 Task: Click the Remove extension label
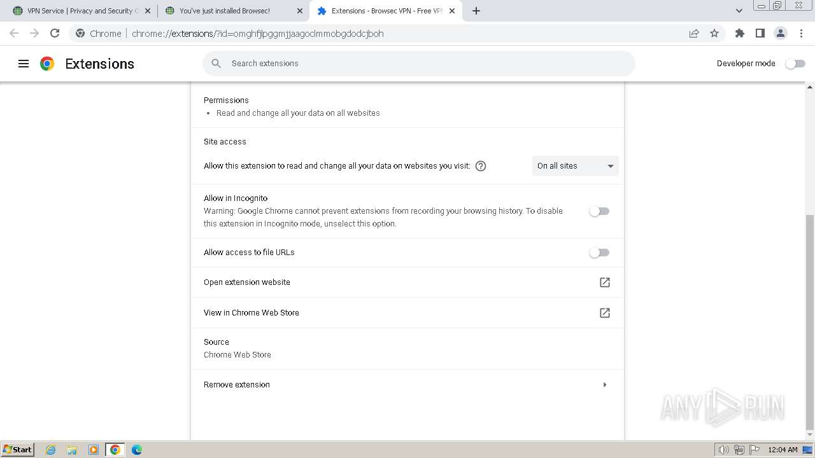(x=237, y=385)
